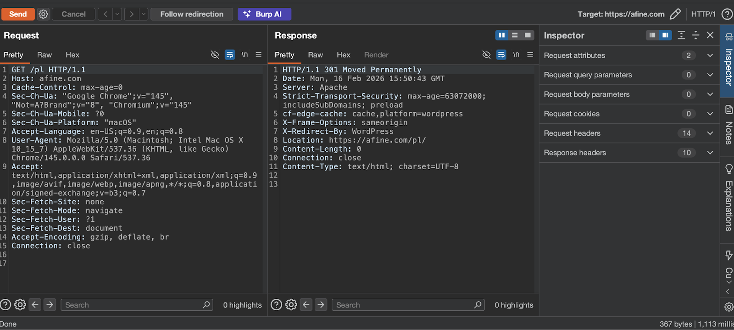This screenshot has height=330, width=734.
Task: Collapse all Inspector sections
Action: coord(696,35)
